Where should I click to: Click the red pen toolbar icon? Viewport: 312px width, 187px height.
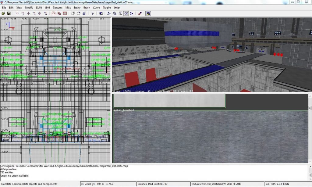tap(140, 13)
